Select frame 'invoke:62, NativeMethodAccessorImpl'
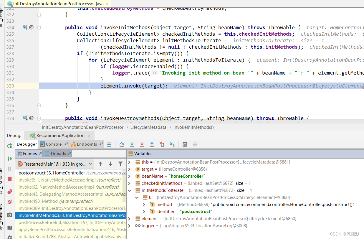The height and width of the screenshot is (239, 364). [71, 187]
